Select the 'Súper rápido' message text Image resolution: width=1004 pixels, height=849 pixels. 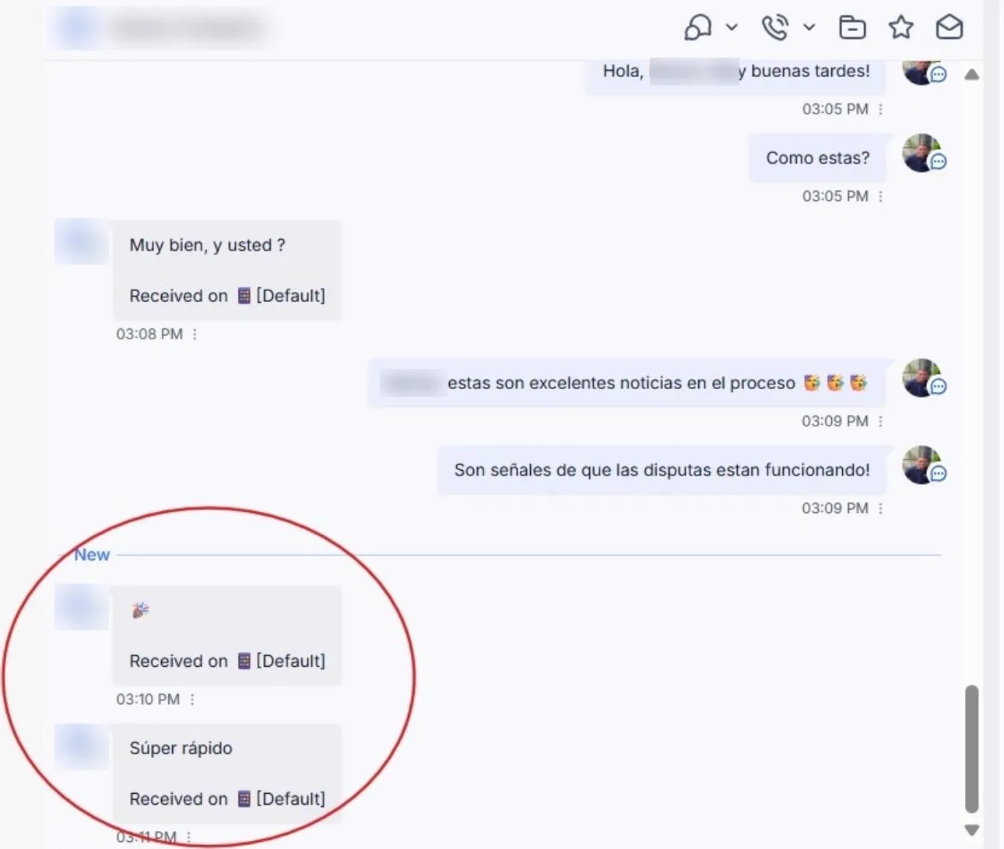[x=181, y=749]
